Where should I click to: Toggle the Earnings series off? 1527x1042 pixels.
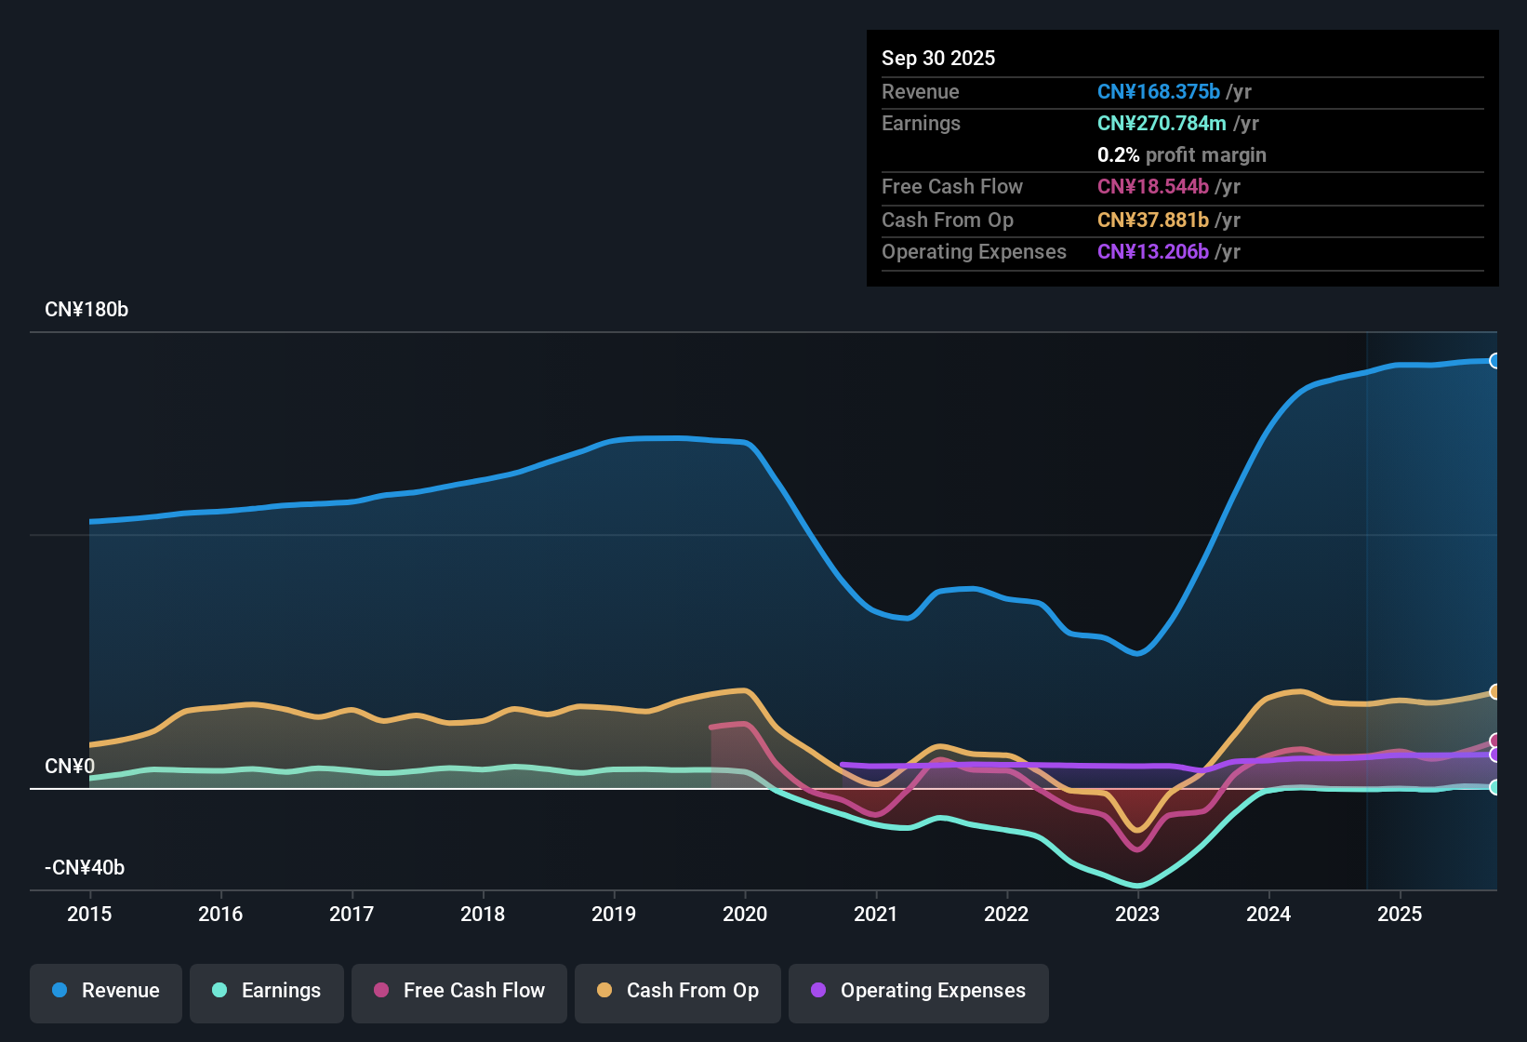[266, 991]
